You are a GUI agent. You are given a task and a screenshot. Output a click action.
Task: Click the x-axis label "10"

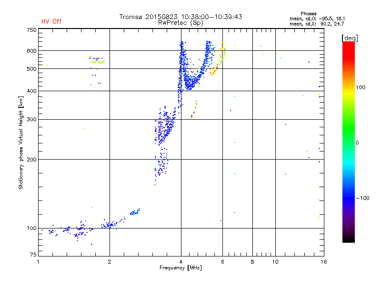click(x=275, y=262)
